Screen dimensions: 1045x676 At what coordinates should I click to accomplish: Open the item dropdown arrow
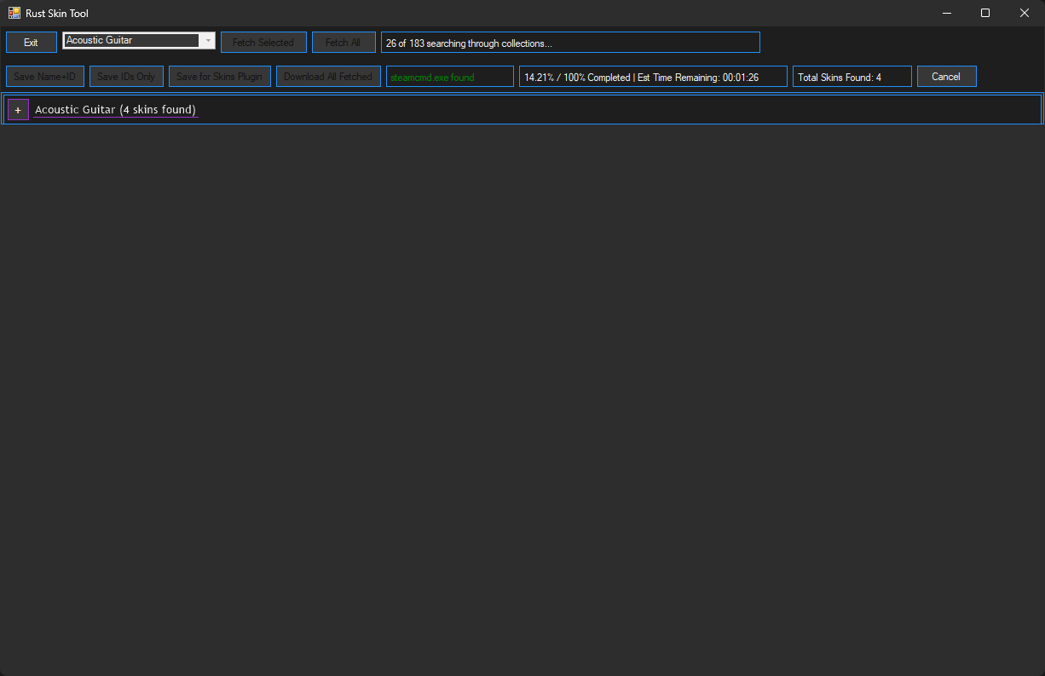tap(207, 41)
